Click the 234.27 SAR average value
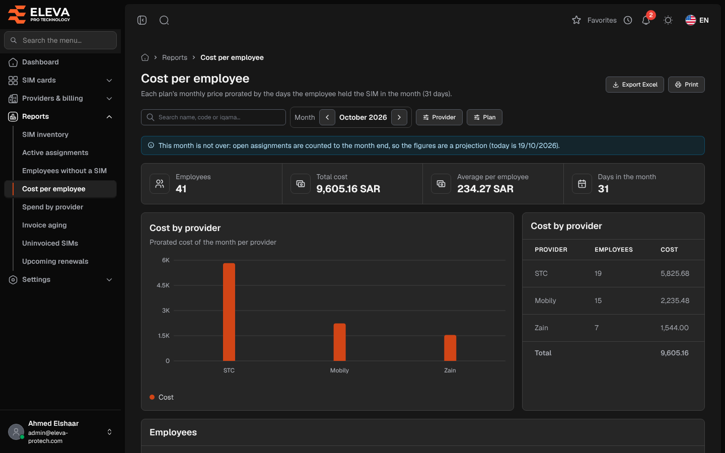The image size is (725, 453). (x=485, y=189)
